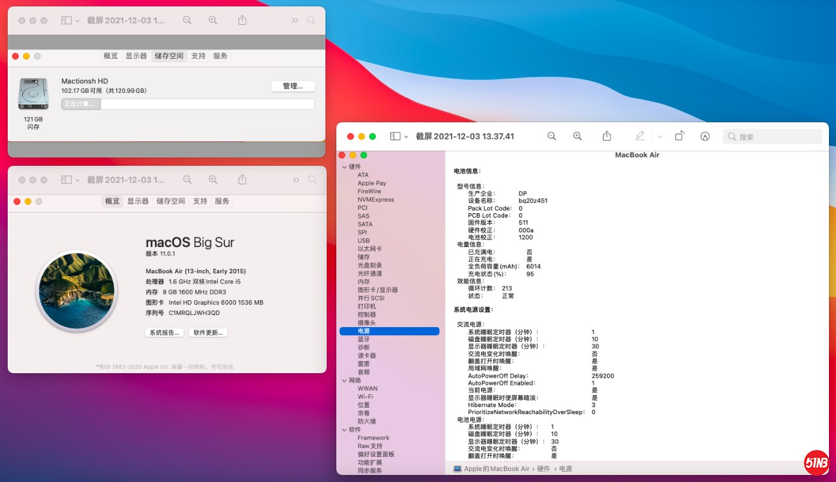
Task: Open the 显示器 tab in the storage window
Action: point(136,56)
